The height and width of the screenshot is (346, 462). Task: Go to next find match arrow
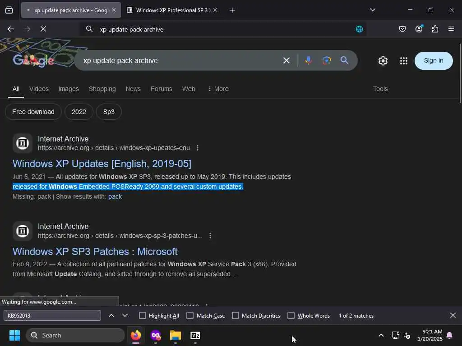[x=125, y=315]
